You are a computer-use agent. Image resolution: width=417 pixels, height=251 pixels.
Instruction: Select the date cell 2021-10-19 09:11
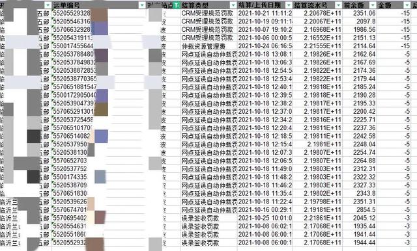(265, 21)
